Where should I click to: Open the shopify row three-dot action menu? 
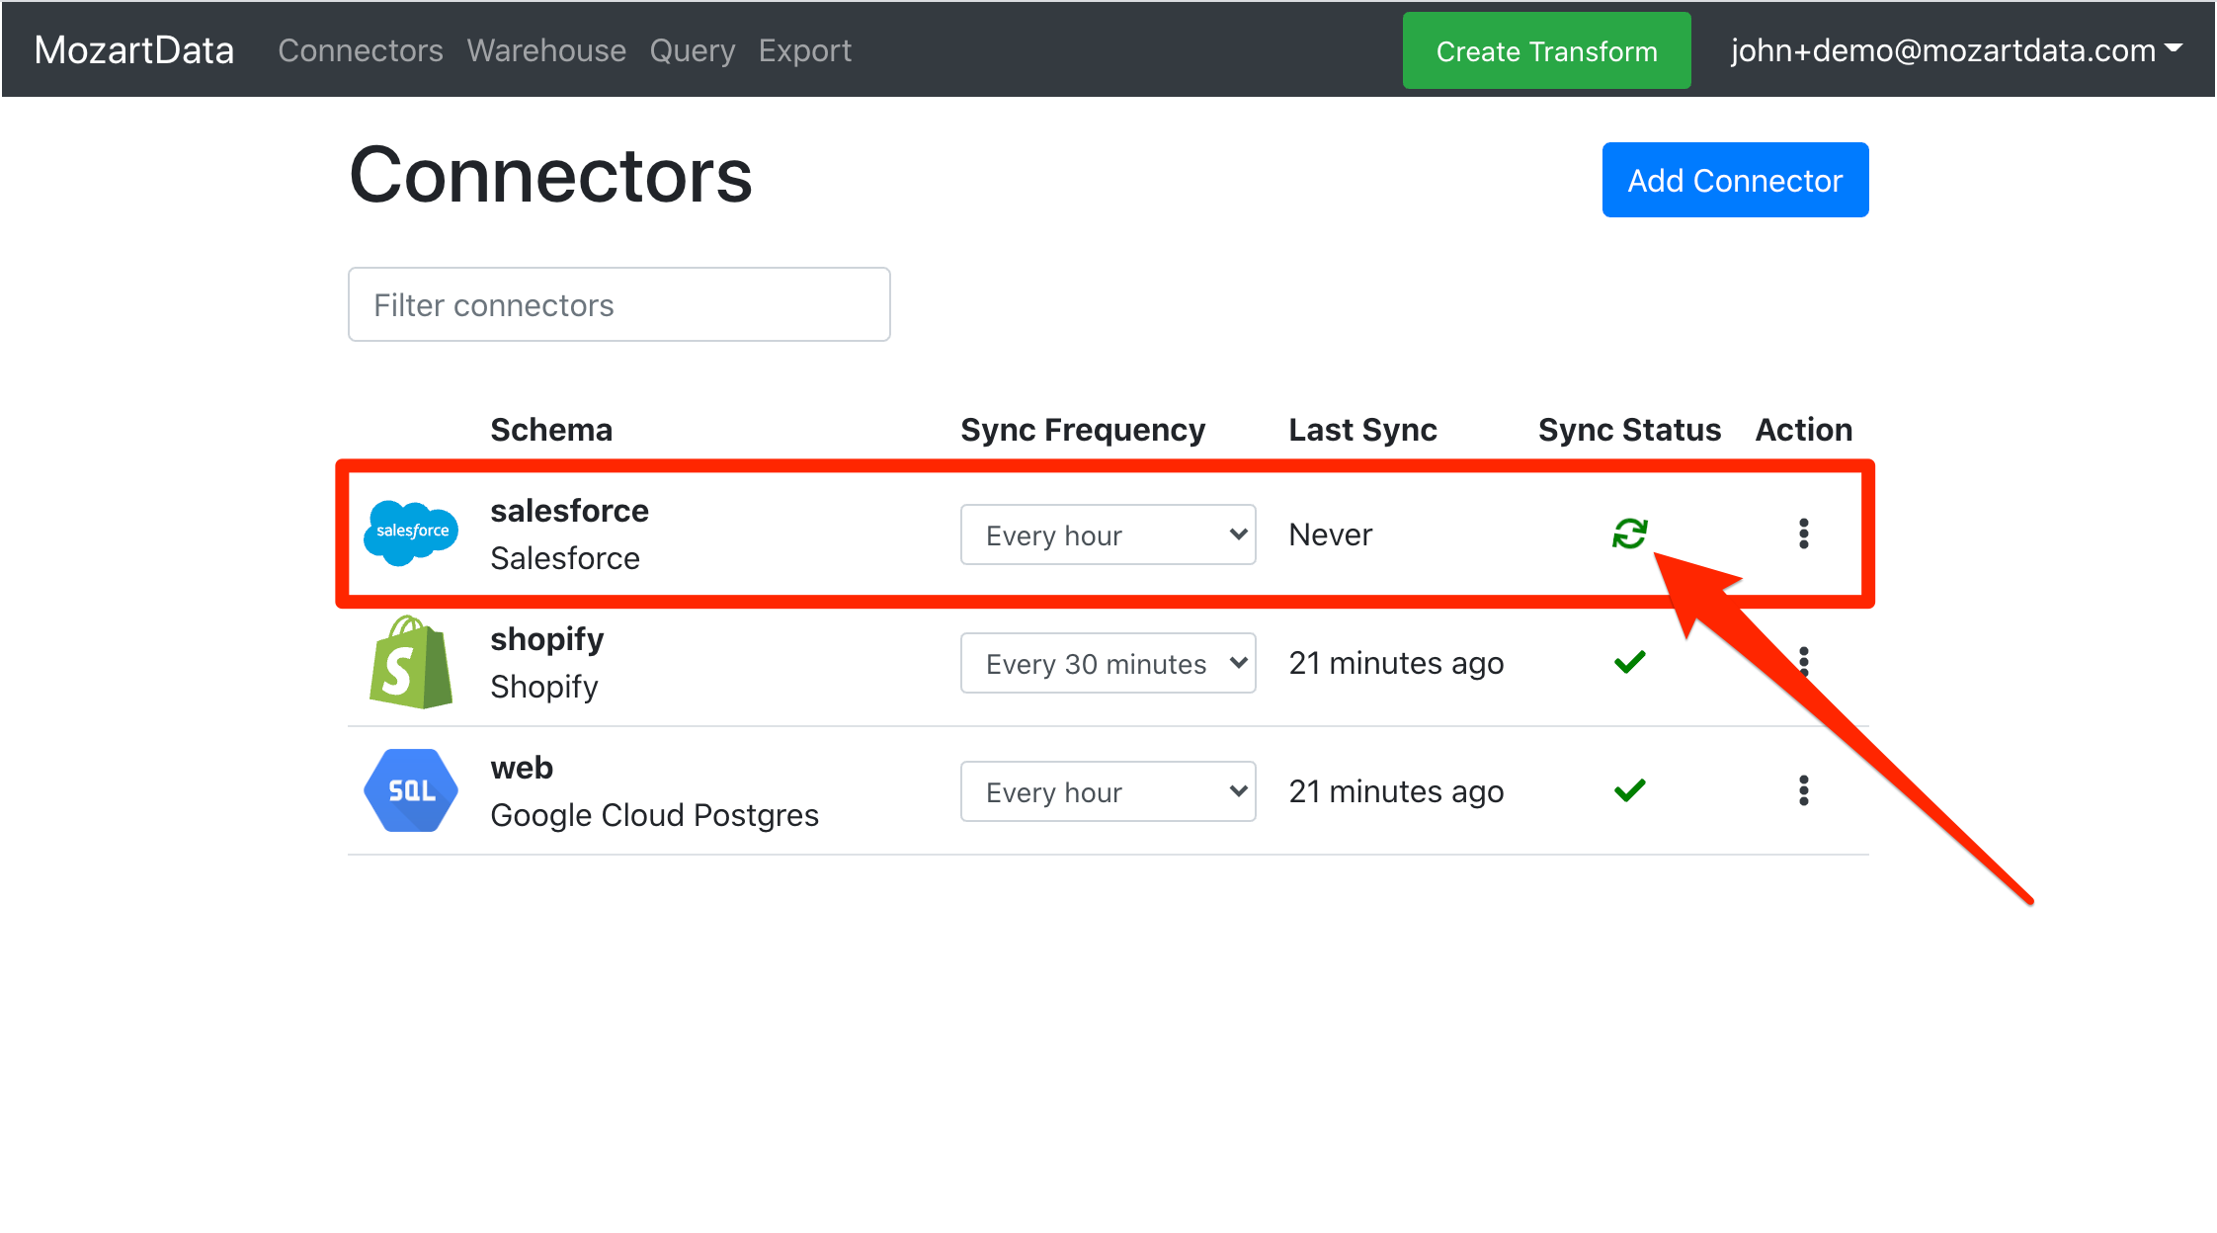(1803, 660)
